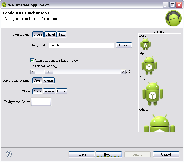
Task: Click the xhdpi Android preview icon
Action: pos(153,94)
